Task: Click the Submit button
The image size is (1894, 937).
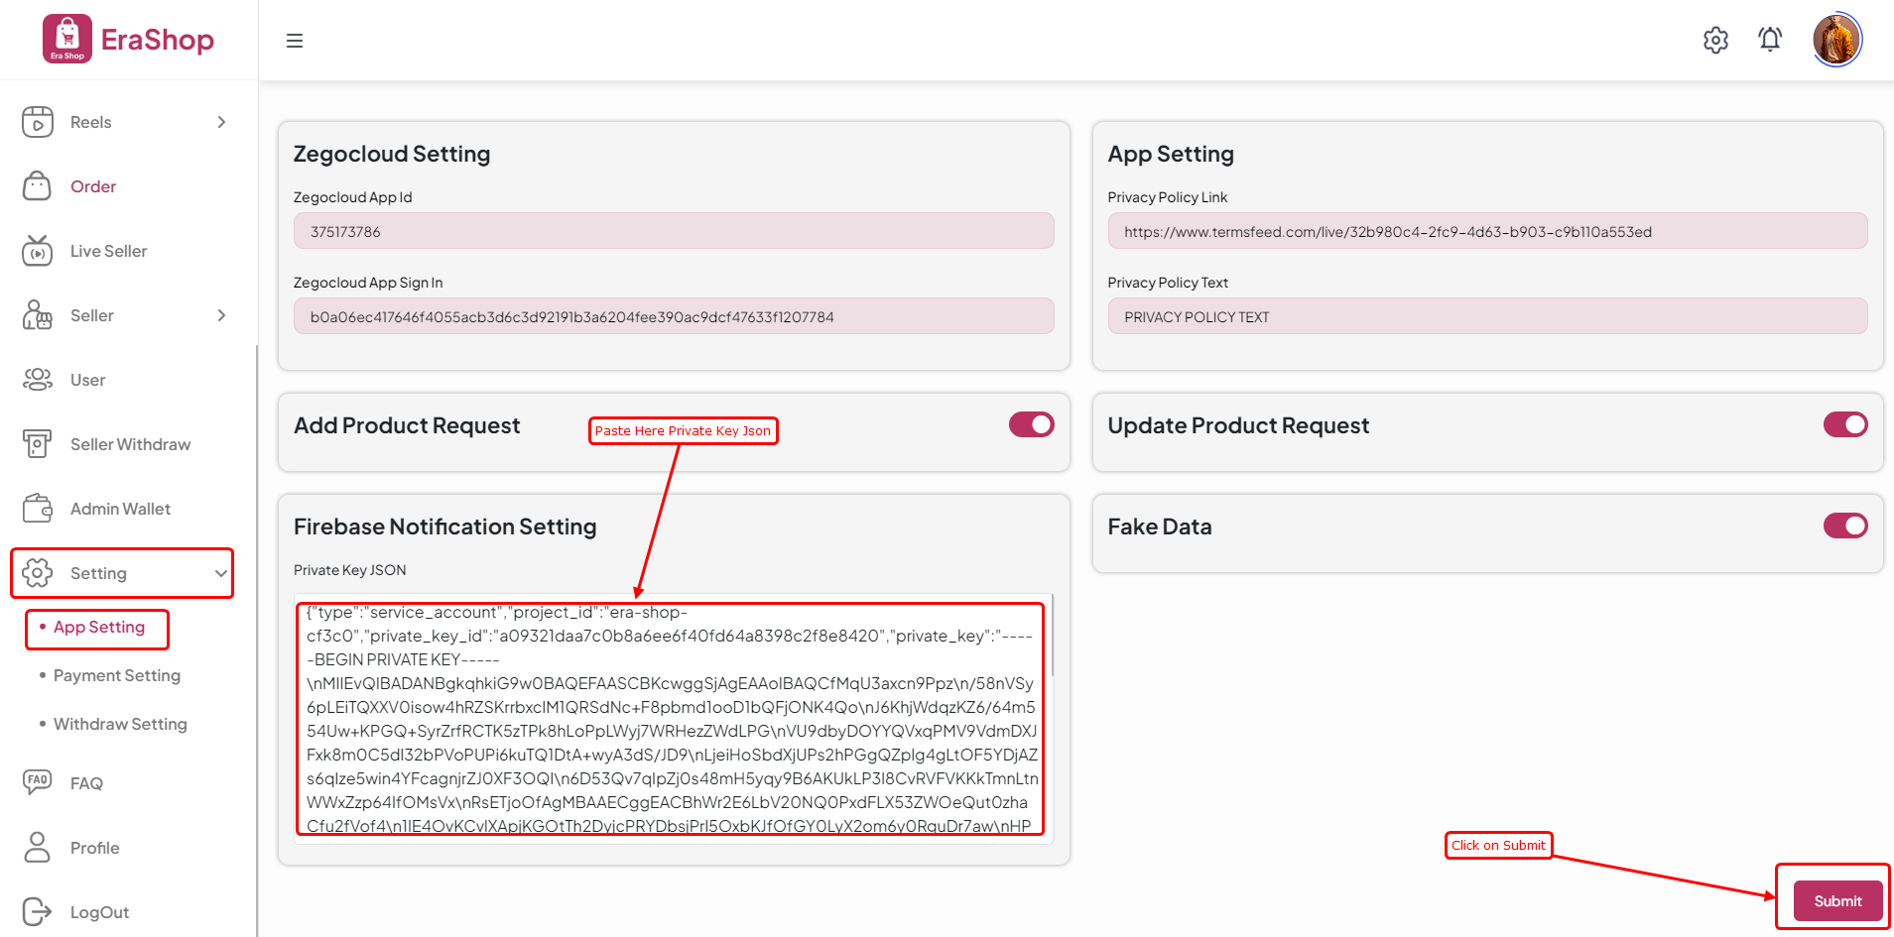Action: (x=1837, y=900)
